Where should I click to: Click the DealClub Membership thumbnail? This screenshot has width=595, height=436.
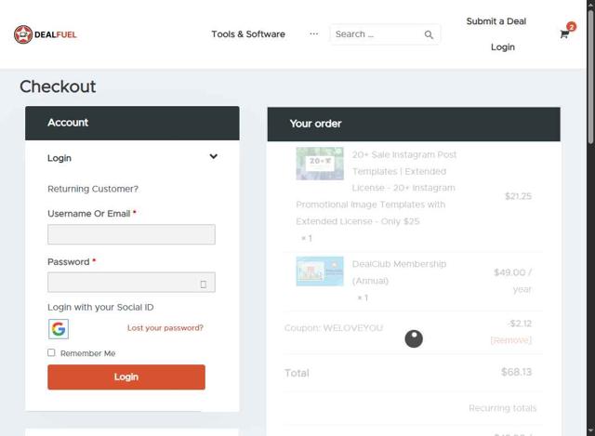click(x=320, y=271)
